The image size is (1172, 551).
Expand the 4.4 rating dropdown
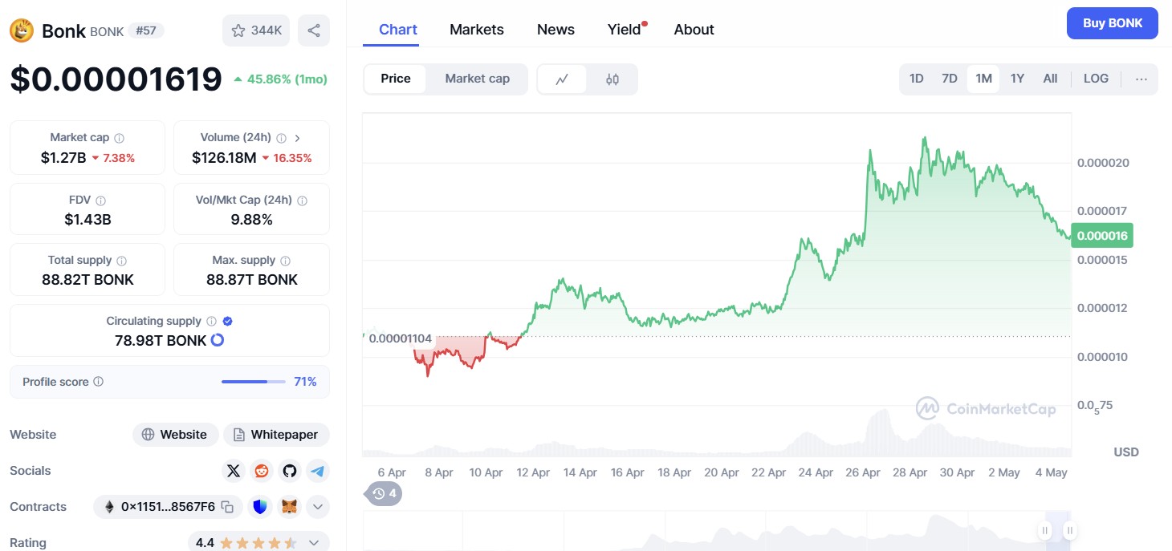pyautogui.click(x=314, y=543)
